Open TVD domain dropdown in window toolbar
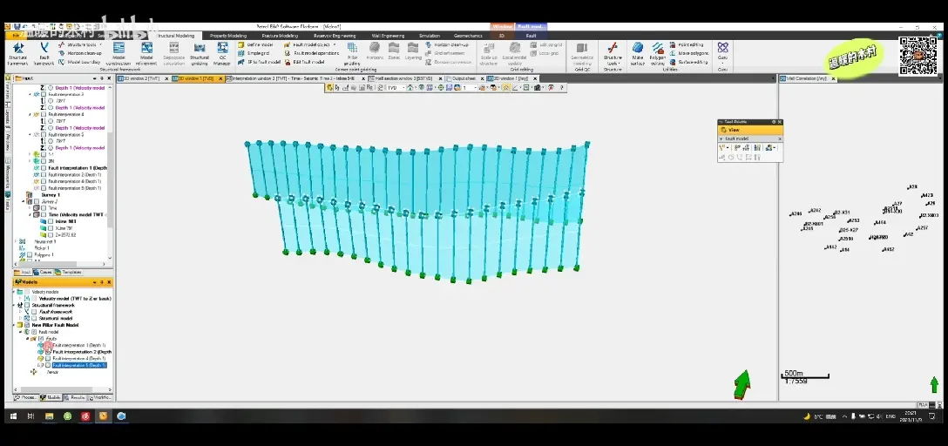This screenshot has width=948, height=446. pyautogui.click(x=396, y=88)
